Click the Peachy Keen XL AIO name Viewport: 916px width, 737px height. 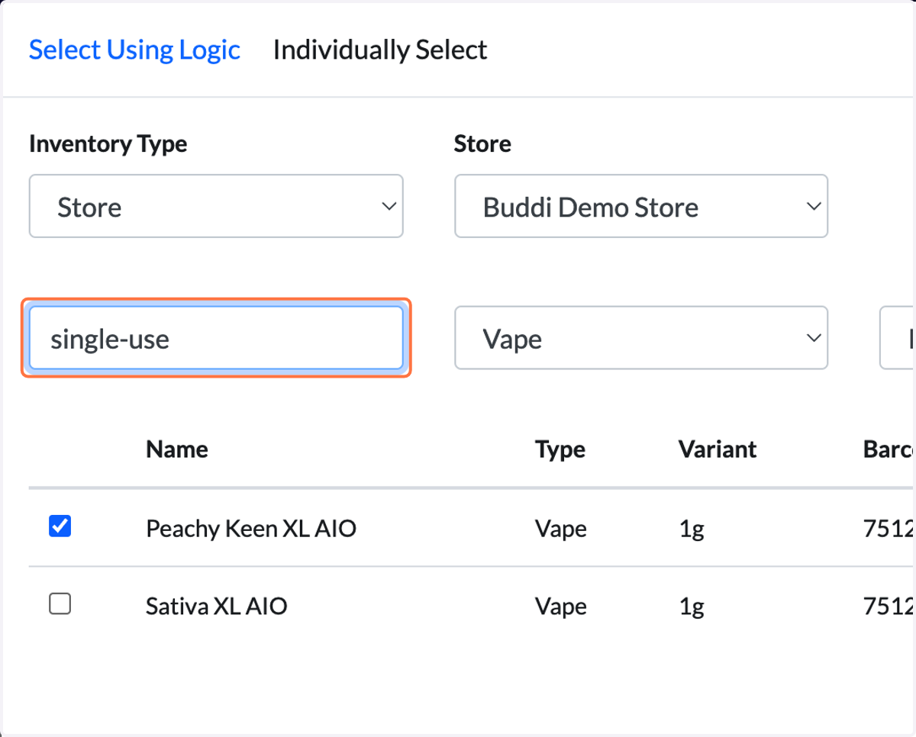(x=251, y=528)
